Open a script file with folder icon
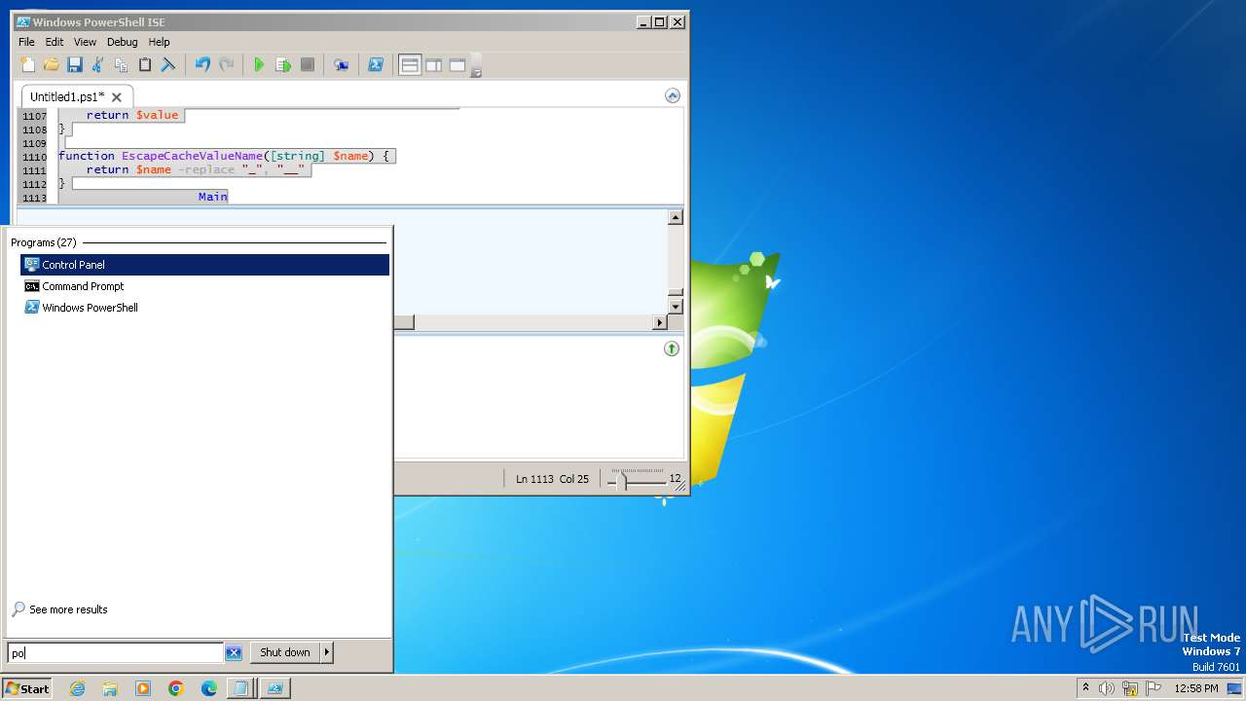Viewport: 1246px width, 701px height. pos(52,65)
